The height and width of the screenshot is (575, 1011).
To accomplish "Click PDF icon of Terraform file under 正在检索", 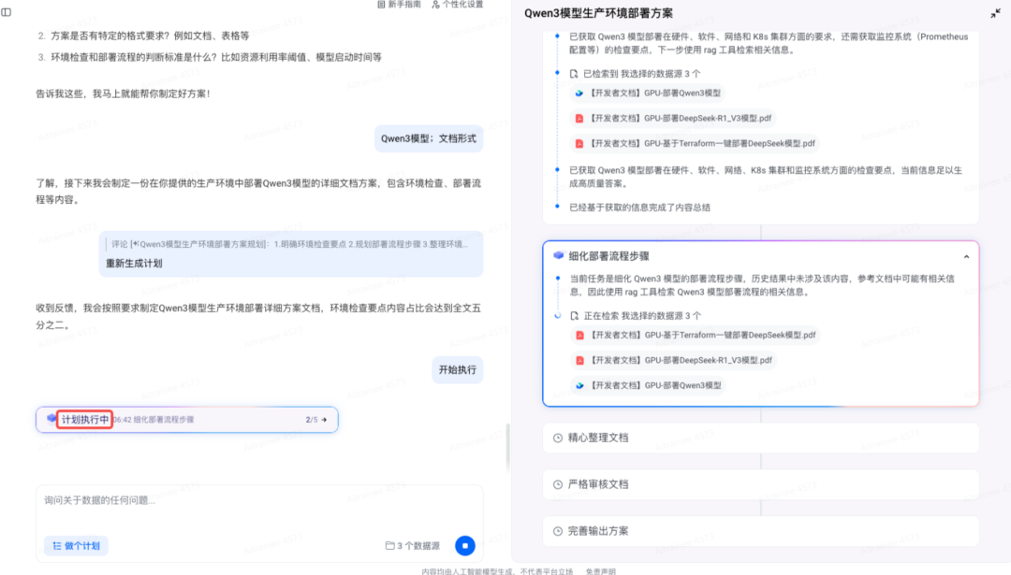I will click(579, 335).
